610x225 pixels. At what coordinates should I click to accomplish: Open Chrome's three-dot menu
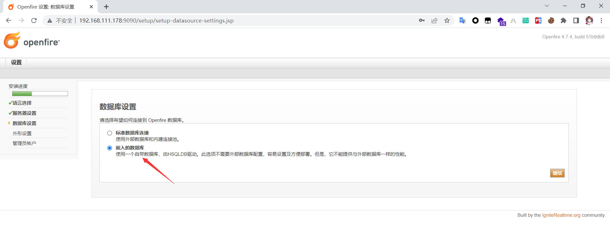point(601,21)
